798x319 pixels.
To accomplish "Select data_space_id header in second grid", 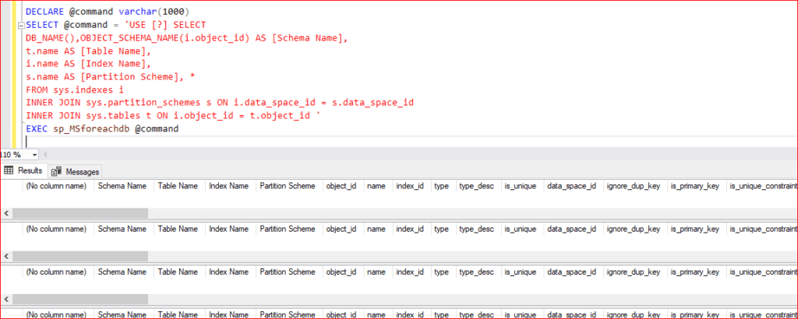I will pyautogui.click(x=571, y=229).
